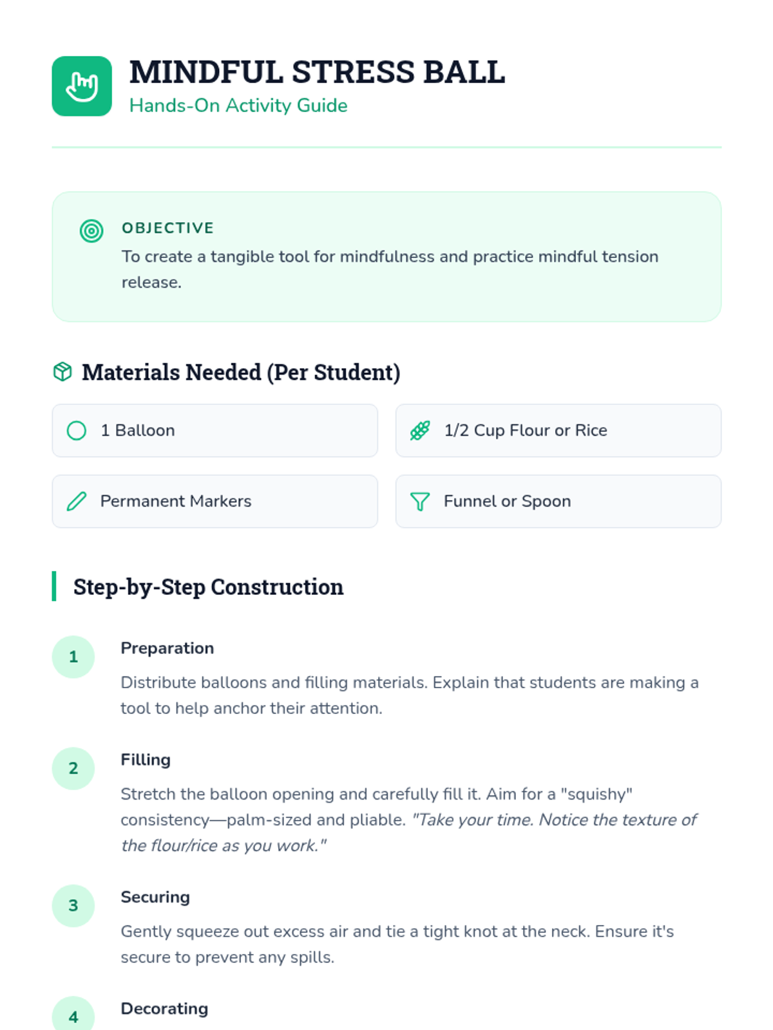Click the funnel icon
The image size is (773, 1030).
click(x=420, y=501)
